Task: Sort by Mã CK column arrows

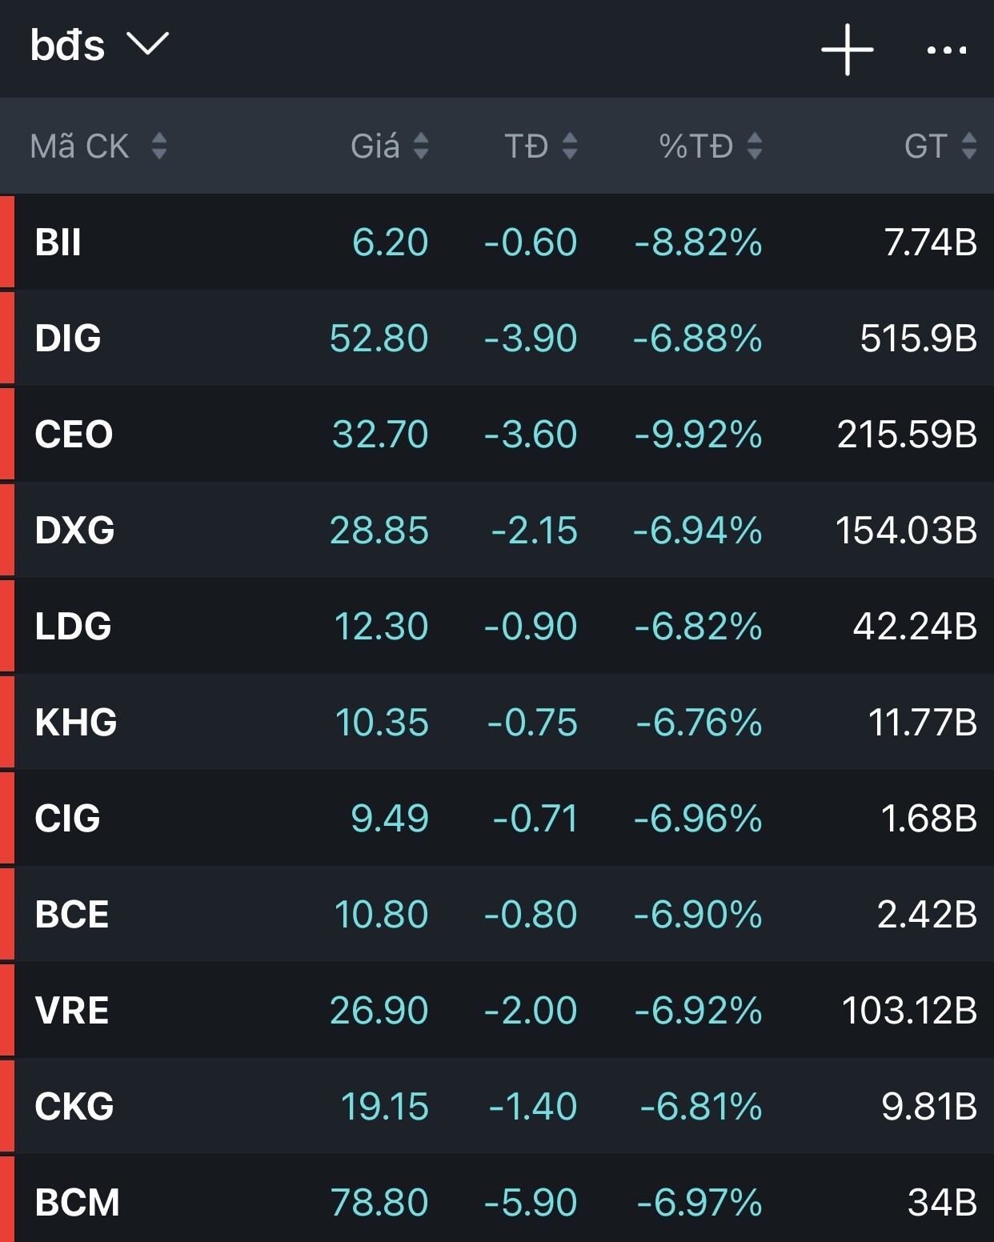Action: tap(158, 146)
